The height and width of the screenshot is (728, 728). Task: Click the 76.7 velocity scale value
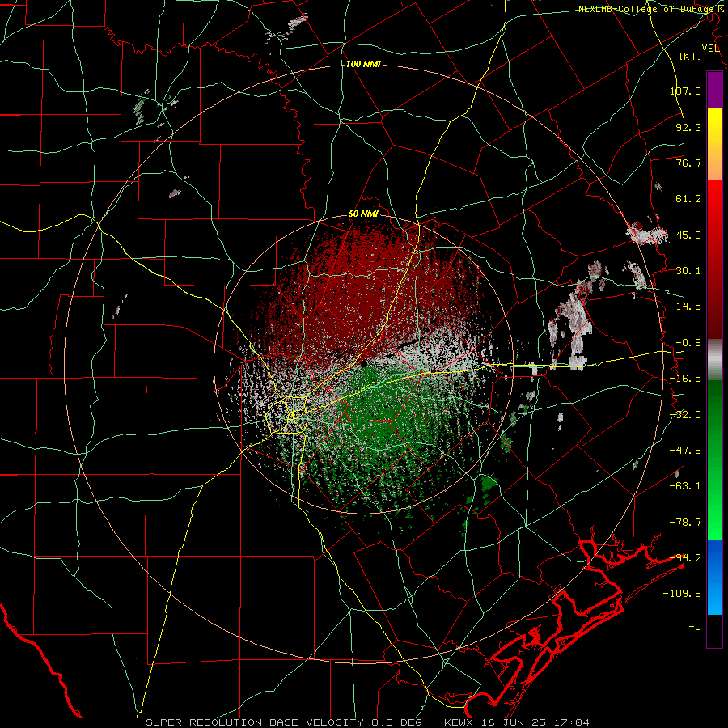click(x=688, y=163)
